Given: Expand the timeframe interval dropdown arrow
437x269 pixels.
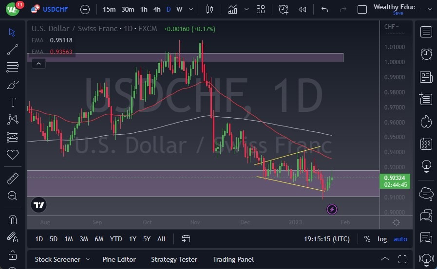Looking at the screenshot, I should tap(190, 9).
